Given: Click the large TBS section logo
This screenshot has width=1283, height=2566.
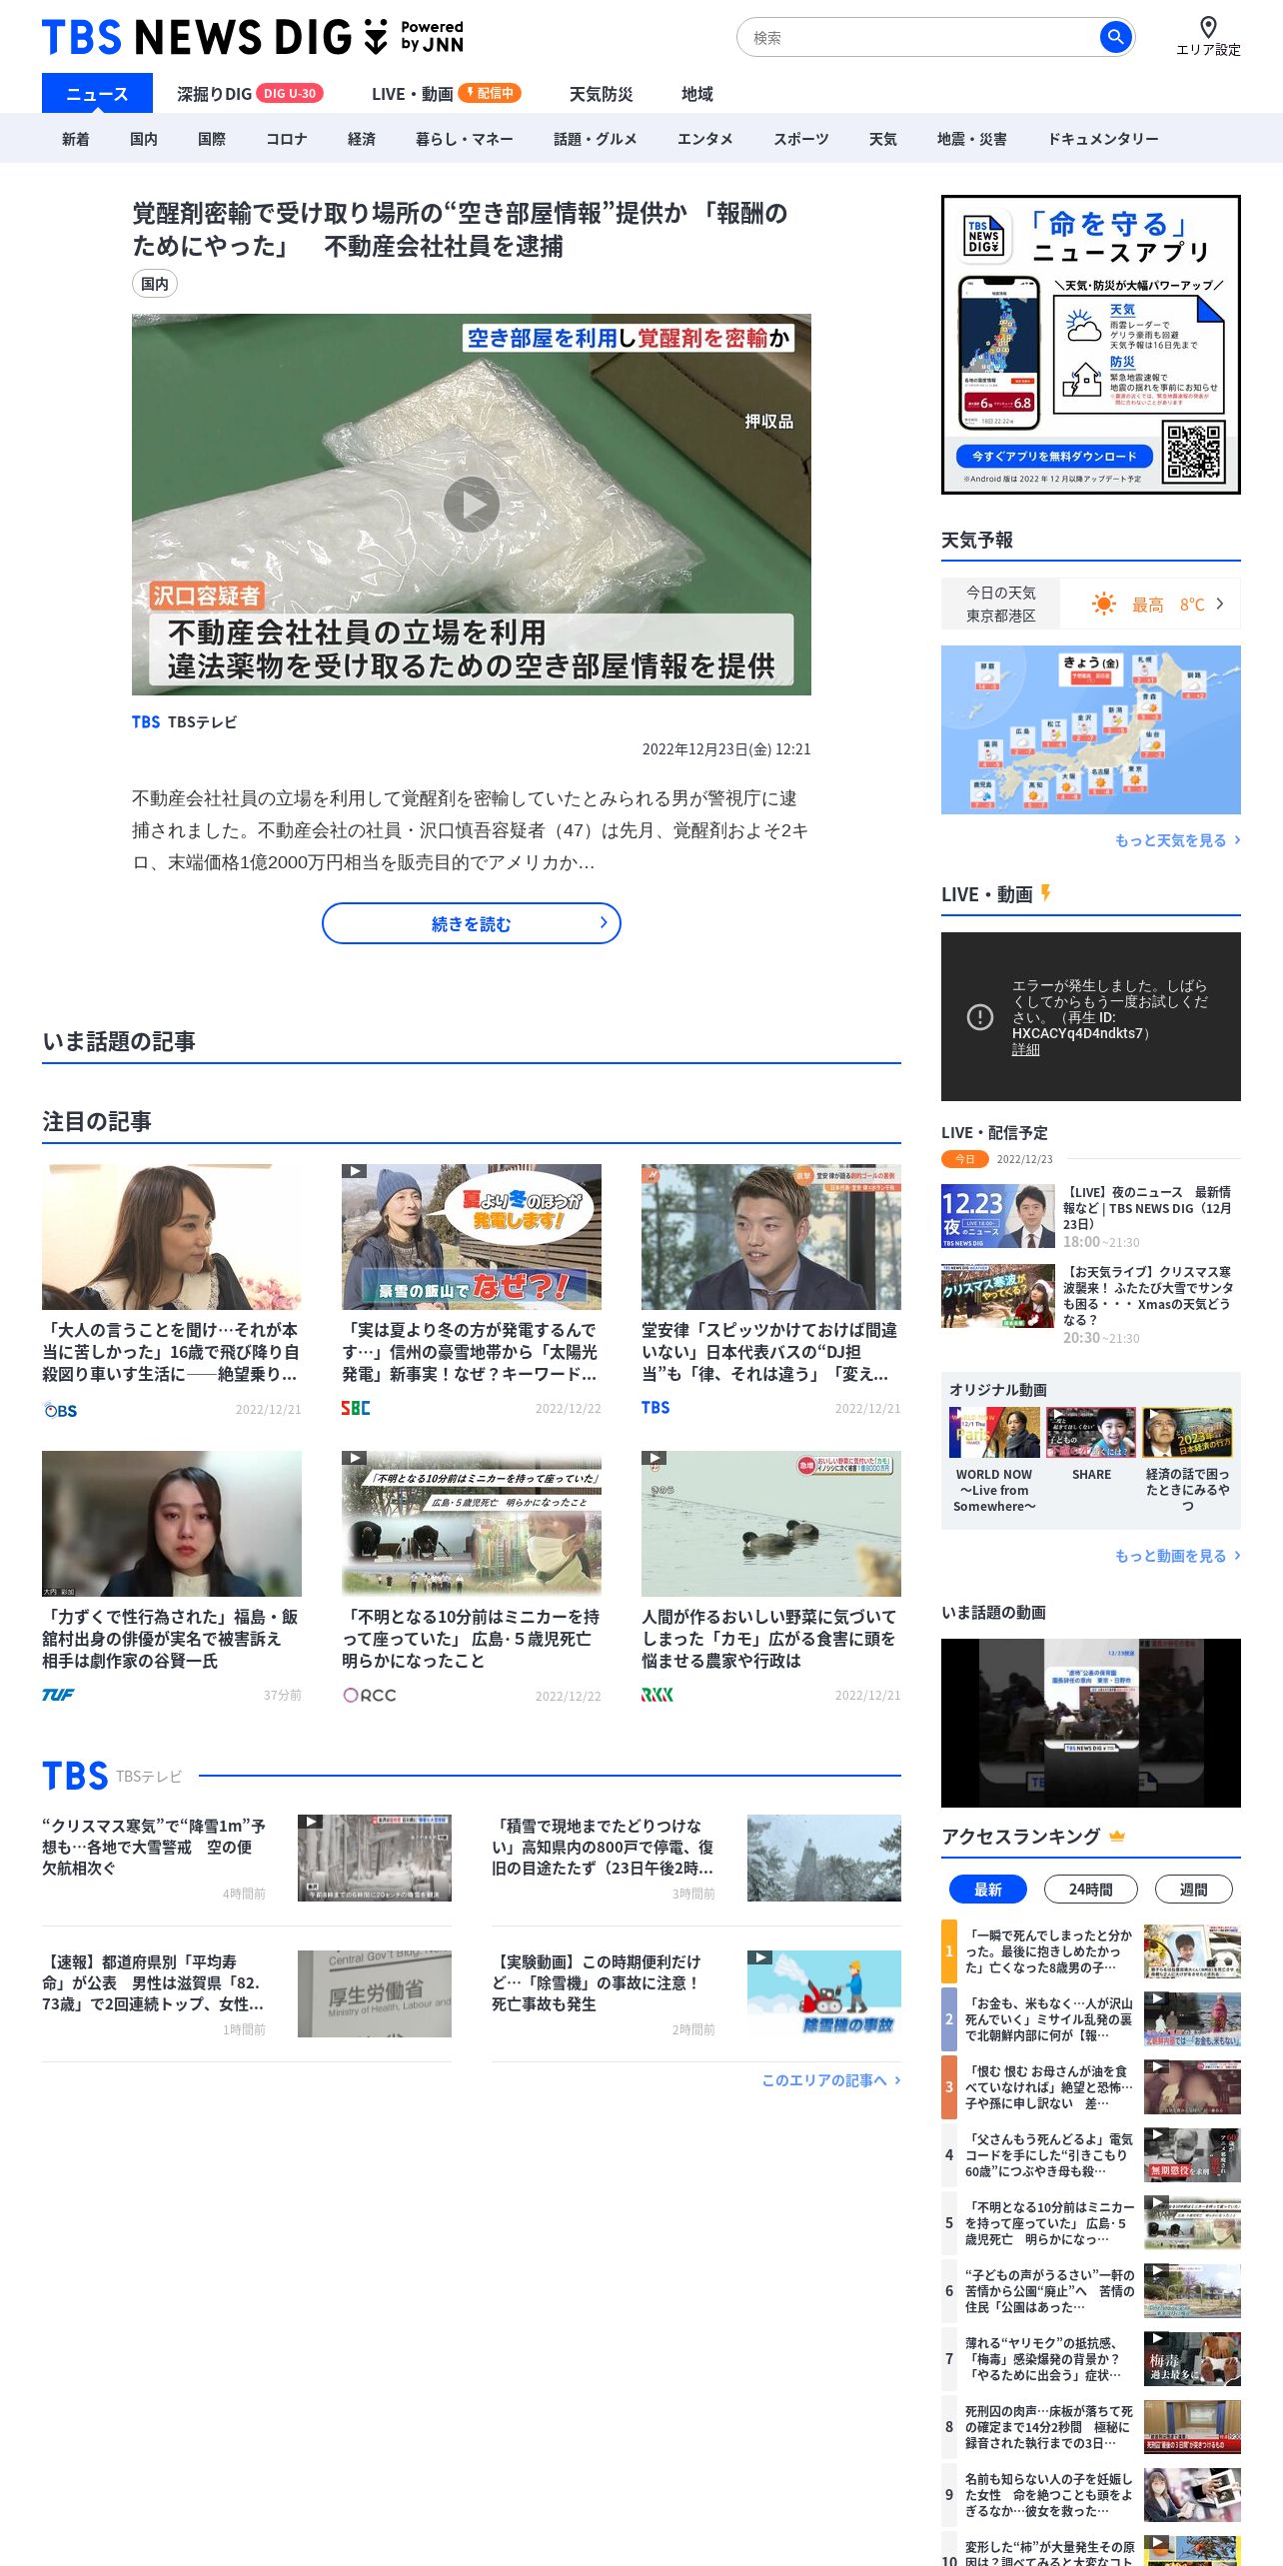Looking at the screenshot, I should tap(75, 1776).
